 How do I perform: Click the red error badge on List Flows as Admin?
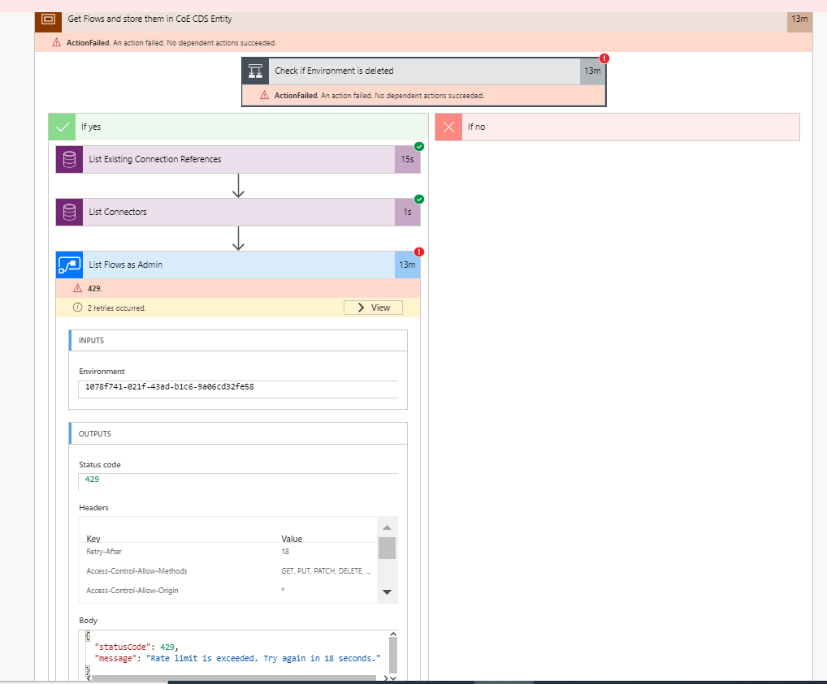tap(419, 252)
